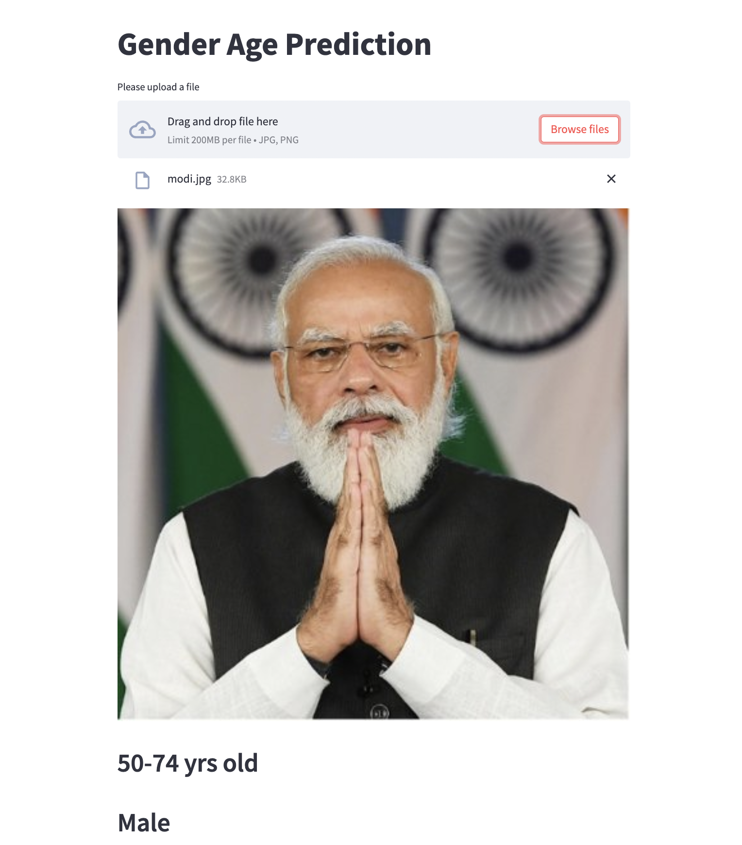Click the 'Drag and drop file here' text
The image size is (742, 845).
(222, 121)
